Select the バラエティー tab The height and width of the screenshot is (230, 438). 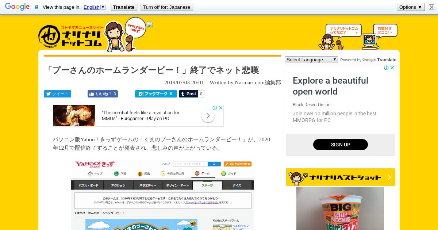[x=148, y=185]
